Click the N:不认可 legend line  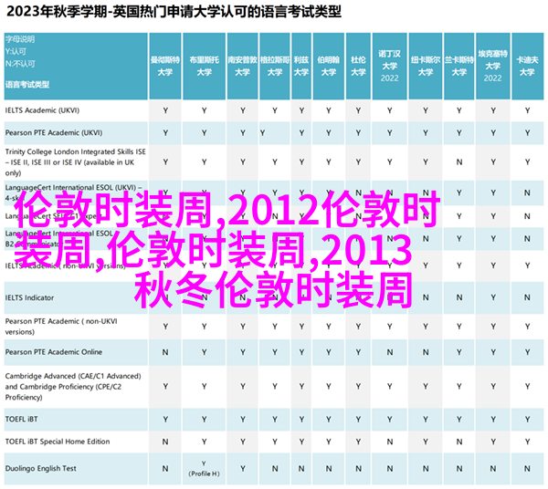click(x=20, y=64)
